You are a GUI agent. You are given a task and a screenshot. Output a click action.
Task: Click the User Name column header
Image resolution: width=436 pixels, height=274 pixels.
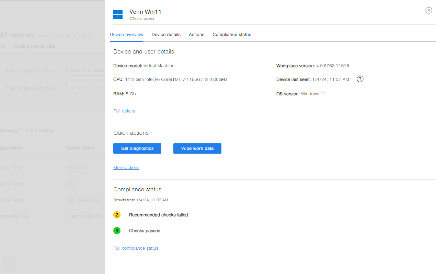pos(11,148)
